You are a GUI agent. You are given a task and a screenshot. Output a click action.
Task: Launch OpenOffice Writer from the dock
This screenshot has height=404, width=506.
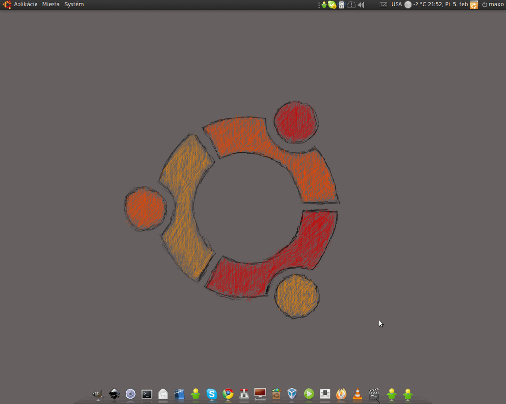click(x=179, y=394)
